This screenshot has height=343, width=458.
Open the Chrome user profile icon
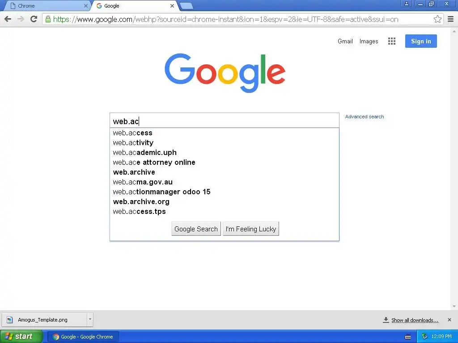[406, 4]
